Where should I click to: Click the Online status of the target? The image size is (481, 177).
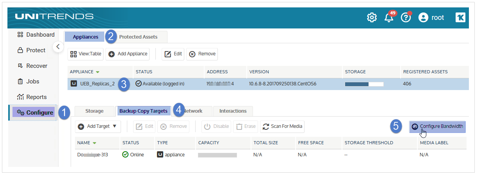[x=133, y=155]
